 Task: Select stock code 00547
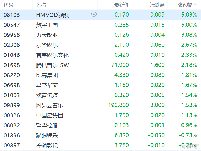(x=12, y=25)
